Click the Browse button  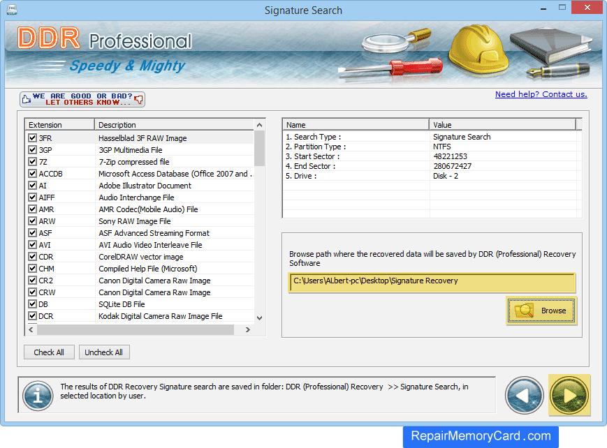click(x=541, y=311)
